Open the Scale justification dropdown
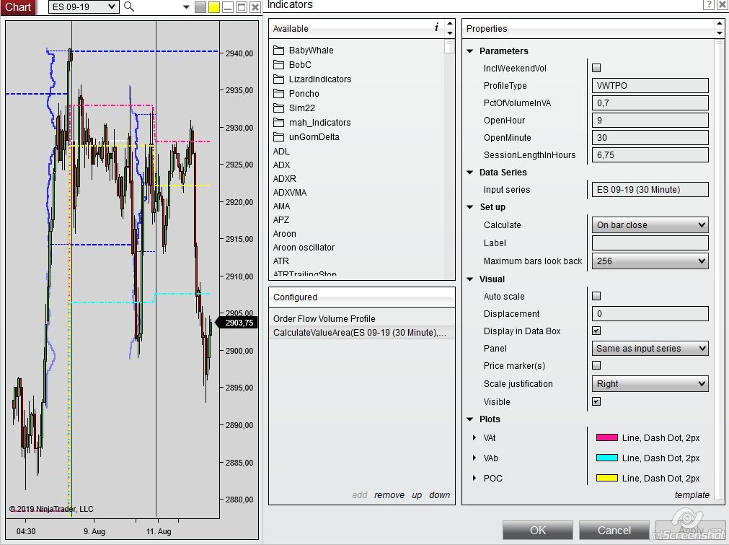Image resolution: width=729 pixels, height=545 pixels. (x=650, y=384)
